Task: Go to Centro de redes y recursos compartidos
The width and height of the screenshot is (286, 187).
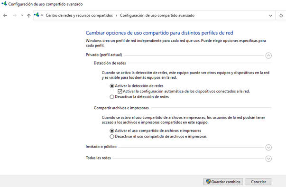Action: click(x=79, y=15)
